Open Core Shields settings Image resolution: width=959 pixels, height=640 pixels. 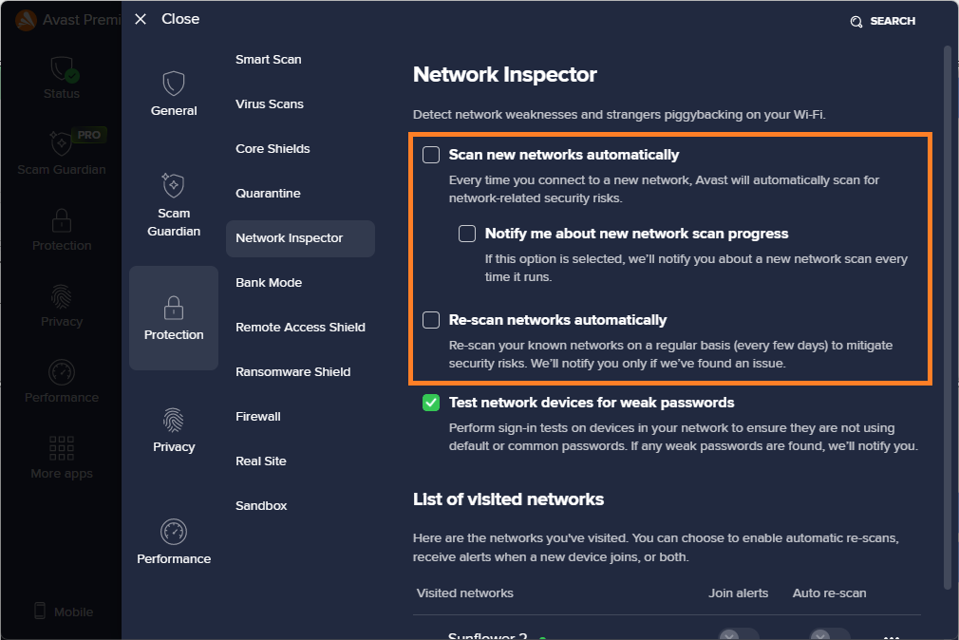click(273, 149)
